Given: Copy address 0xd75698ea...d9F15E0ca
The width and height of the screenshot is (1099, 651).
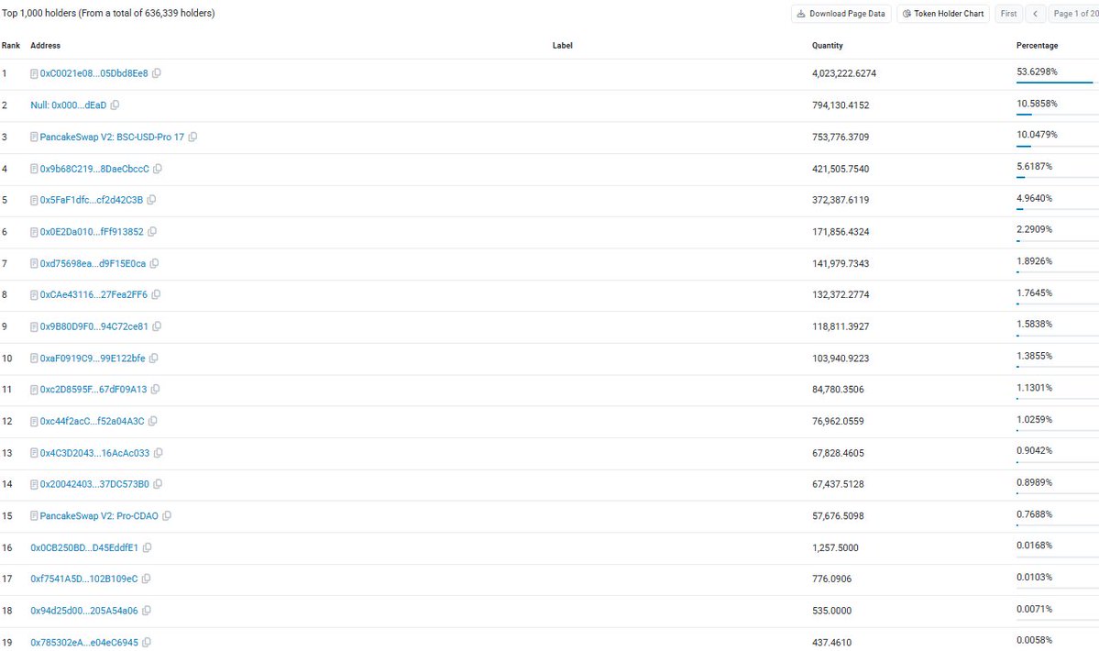Looking at the screenshot, I should pos(154,263).
